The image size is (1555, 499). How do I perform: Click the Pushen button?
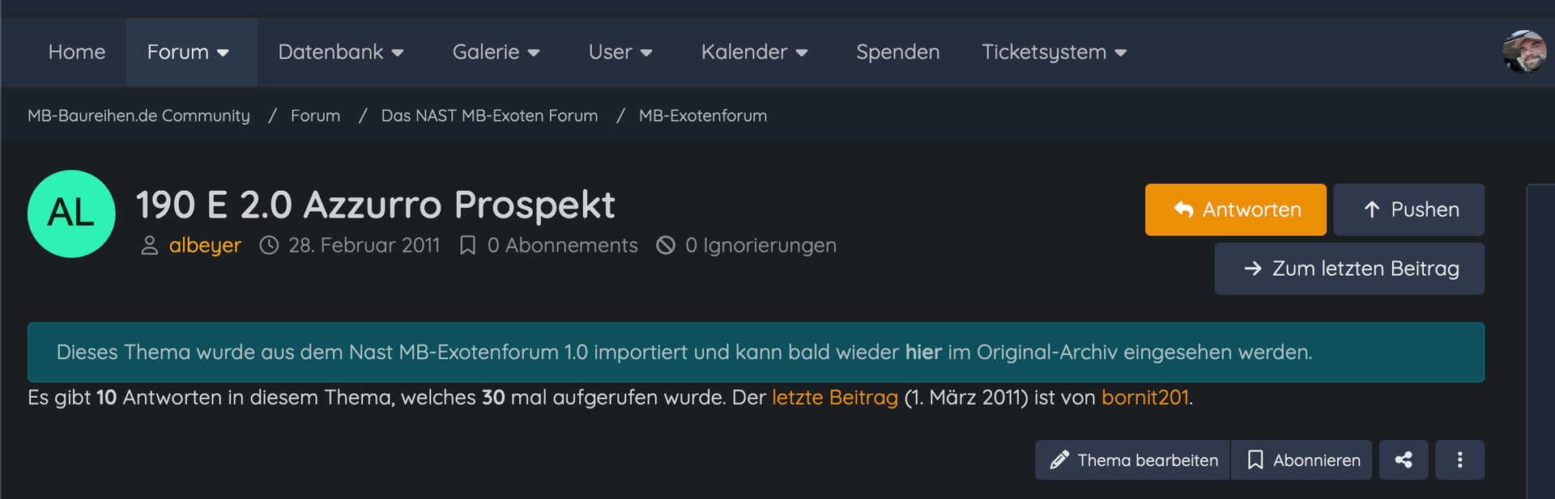coord(1408,209)
